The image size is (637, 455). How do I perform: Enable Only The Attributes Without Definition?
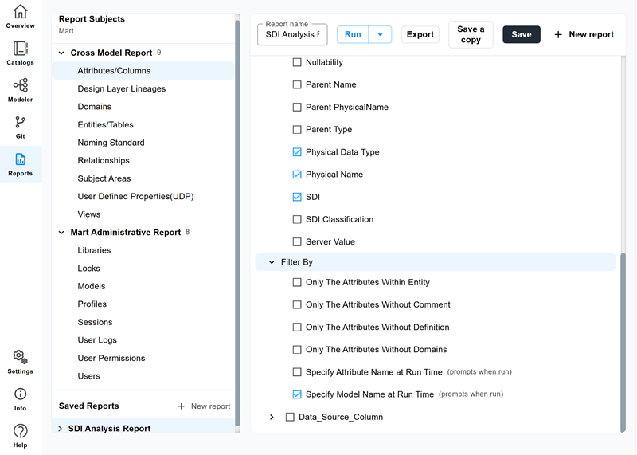tap(297, 328)
